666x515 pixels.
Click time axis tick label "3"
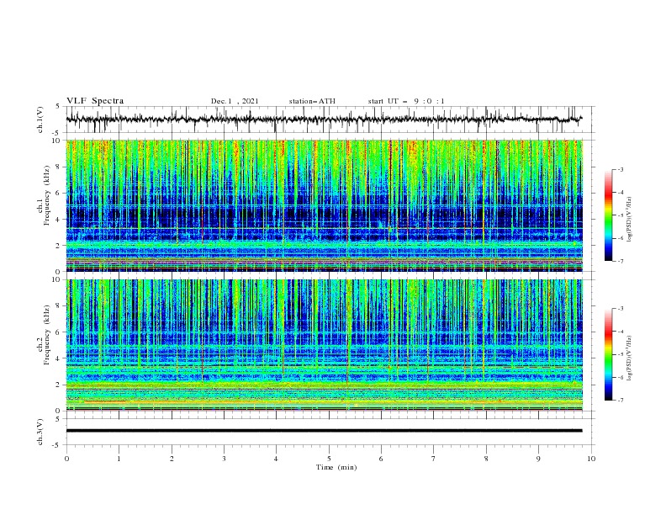click(x=224, y=459)
